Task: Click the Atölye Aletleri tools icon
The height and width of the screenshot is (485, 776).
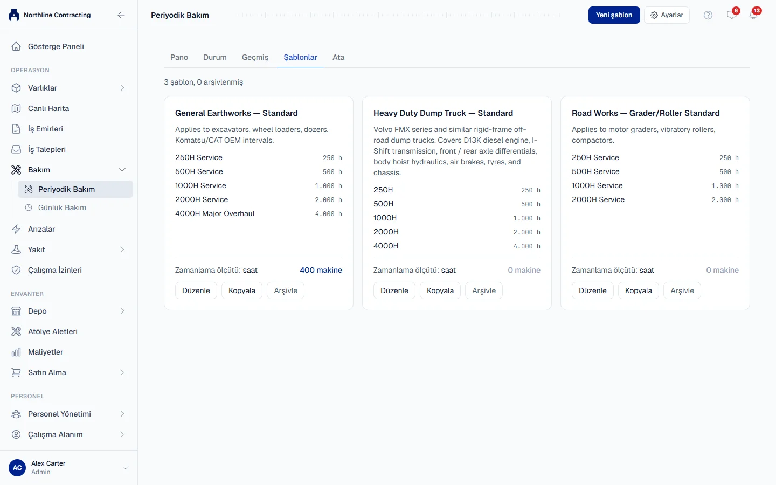Action: [16, 331]
